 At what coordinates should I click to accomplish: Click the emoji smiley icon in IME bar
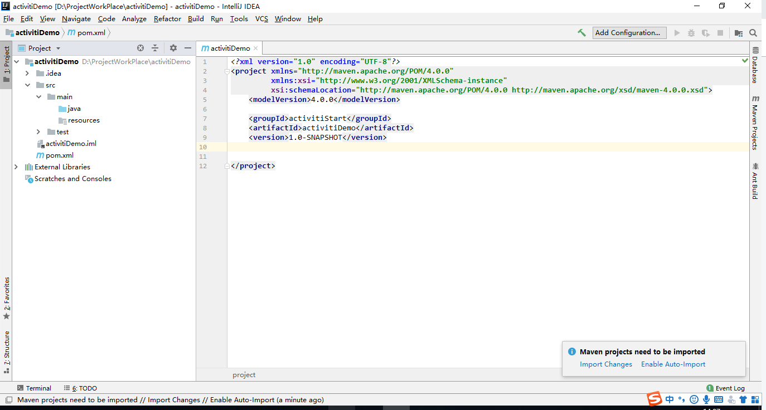[694, 399]
